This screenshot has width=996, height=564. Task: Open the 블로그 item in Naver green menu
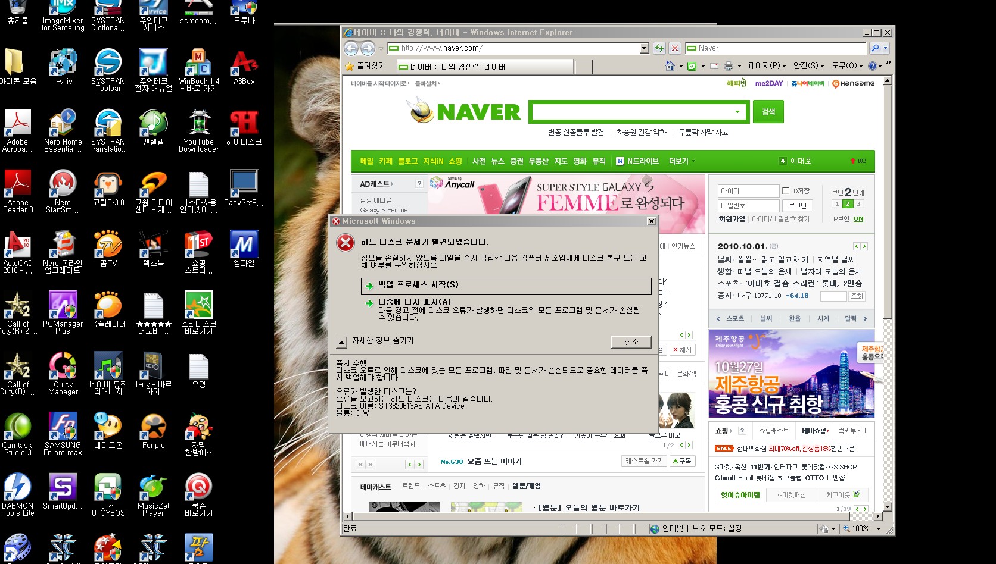point(408,161)
